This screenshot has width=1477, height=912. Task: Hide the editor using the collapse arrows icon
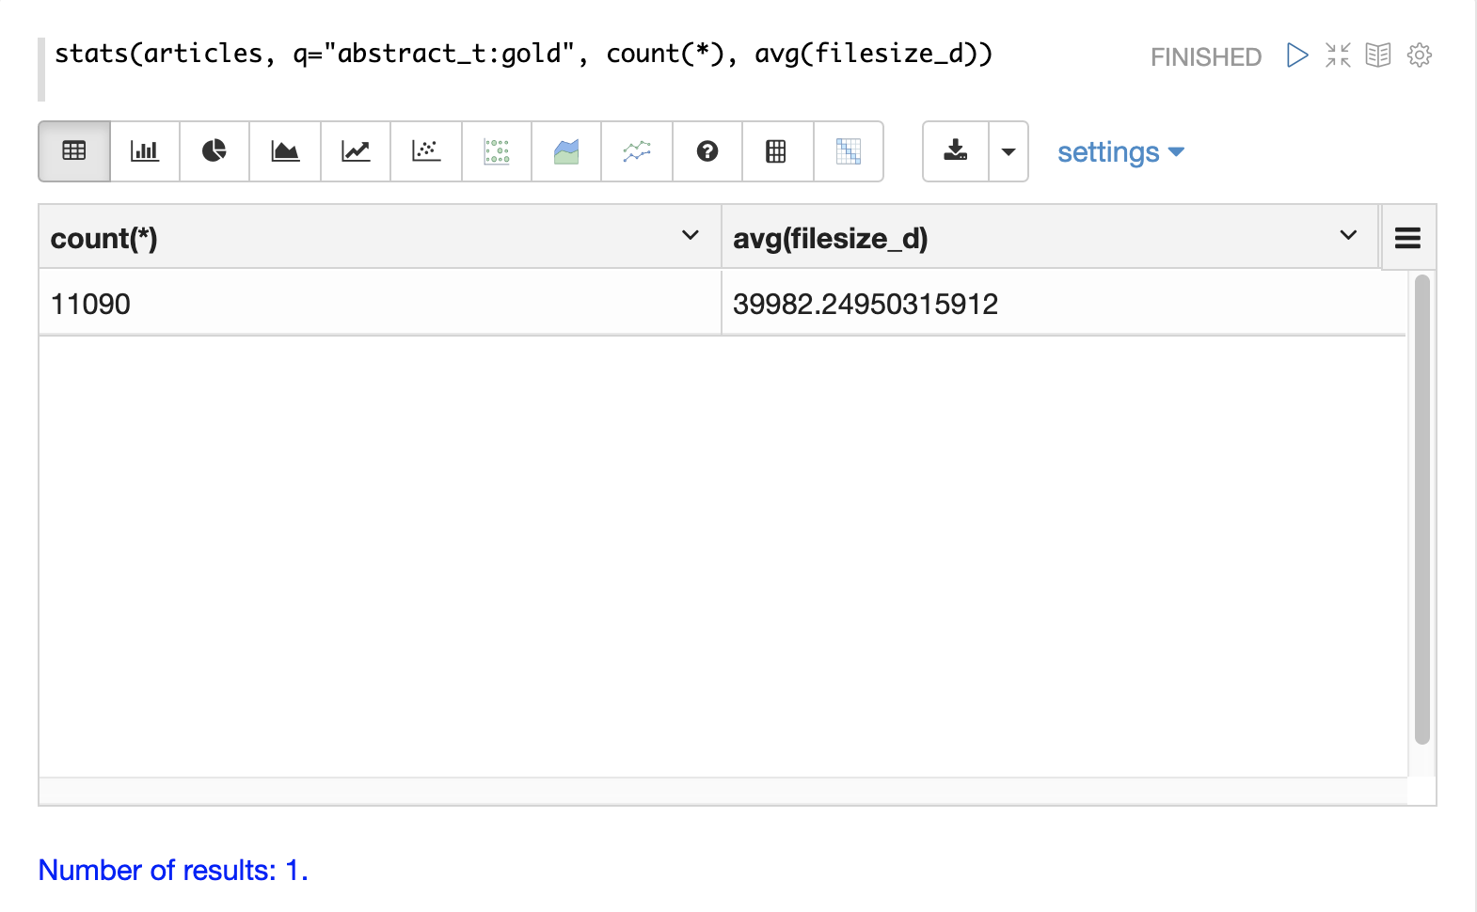pyautogui.click(x=1338, y=55)
